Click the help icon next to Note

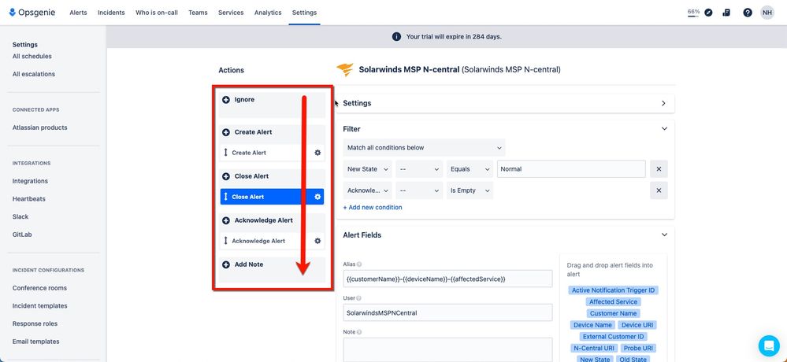tap(359, 332)
